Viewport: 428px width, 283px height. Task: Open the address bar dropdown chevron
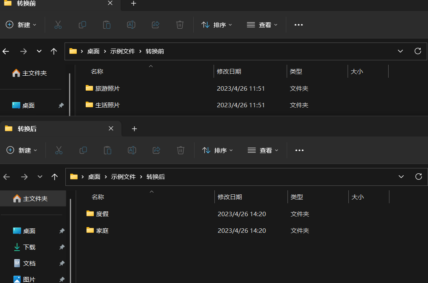pyautogui.click(x=400, y=51)
